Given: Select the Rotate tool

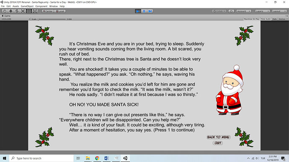Looking at the screenshot, I should click(x=17, y=11).
